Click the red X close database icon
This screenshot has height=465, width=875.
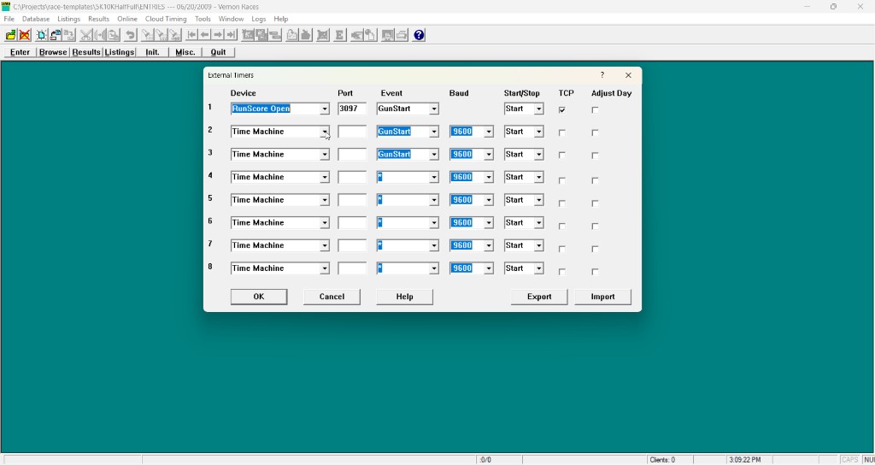click(25, 35)
